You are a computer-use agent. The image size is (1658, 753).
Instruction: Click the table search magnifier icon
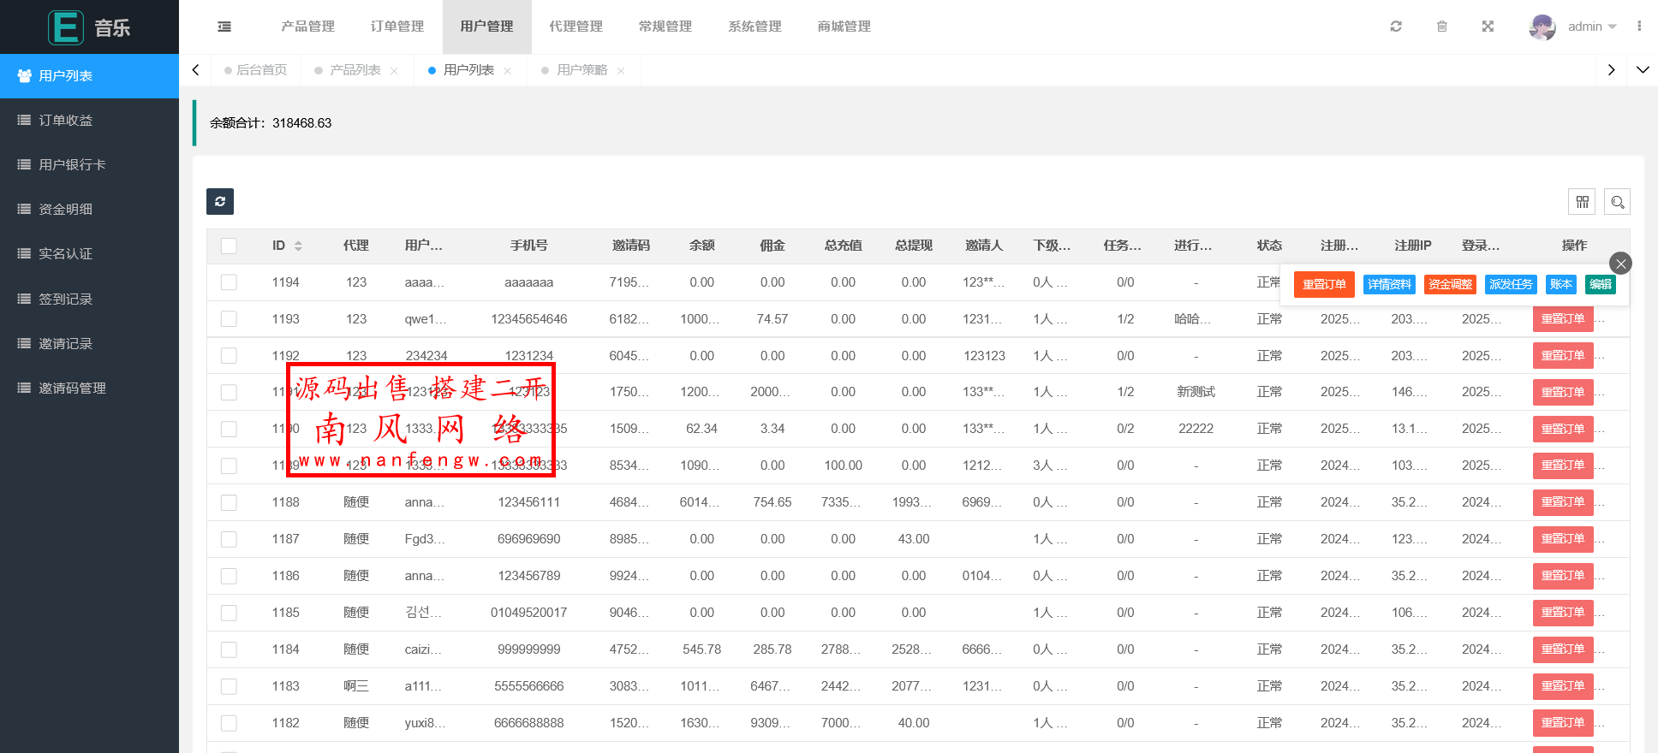(1617, 202)
